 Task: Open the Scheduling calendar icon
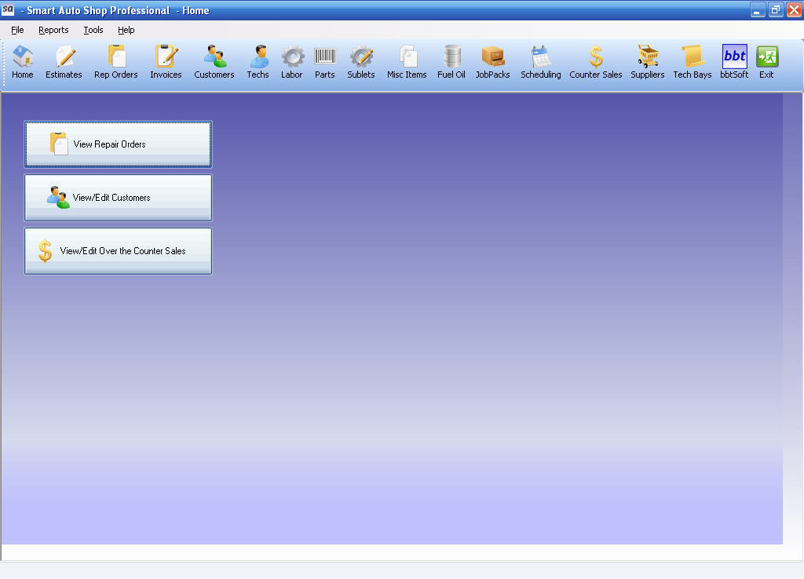540,61
